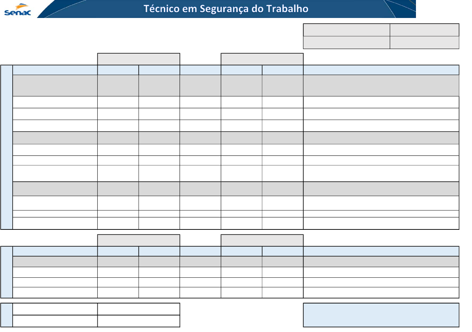Click the small blue side bar of the bottom-left table
472x332 pixels.
(7, 315)
